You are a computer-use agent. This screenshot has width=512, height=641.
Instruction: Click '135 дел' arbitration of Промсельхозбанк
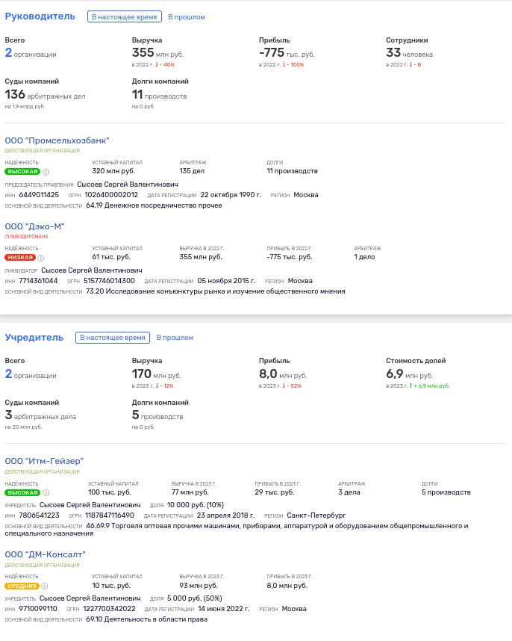click(192, 171)
